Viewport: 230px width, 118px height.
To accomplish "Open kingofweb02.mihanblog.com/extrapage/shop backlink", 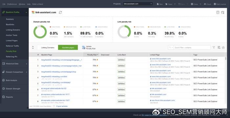I will (x=59, y=72).
